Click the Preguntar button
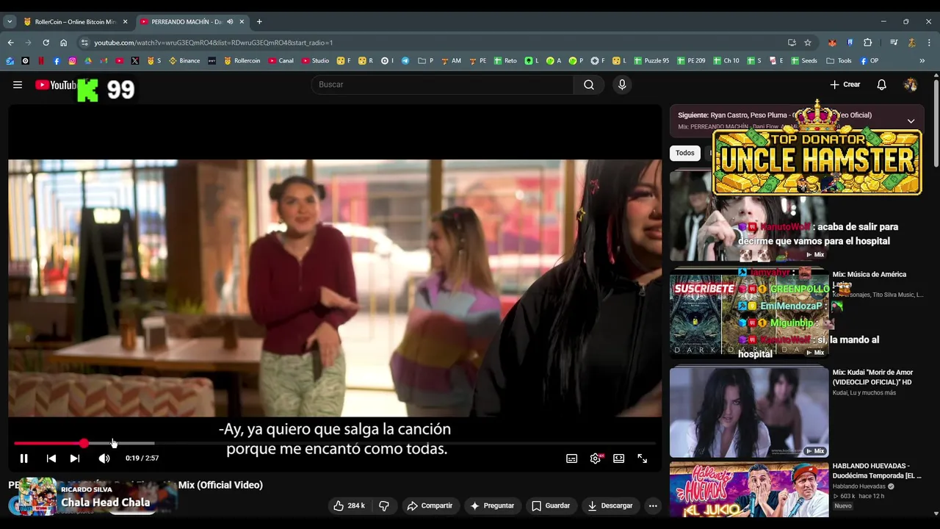This screenshot has height=529, width=940. point(492,505)
